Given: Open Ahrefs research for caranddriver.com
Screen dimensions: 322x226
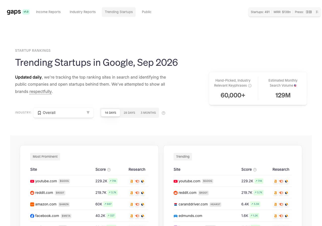Looking at the screenshot, I should pos(275,204).
